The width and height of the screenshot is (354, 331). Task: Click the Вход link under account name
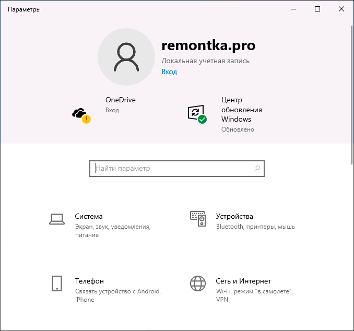169,72
